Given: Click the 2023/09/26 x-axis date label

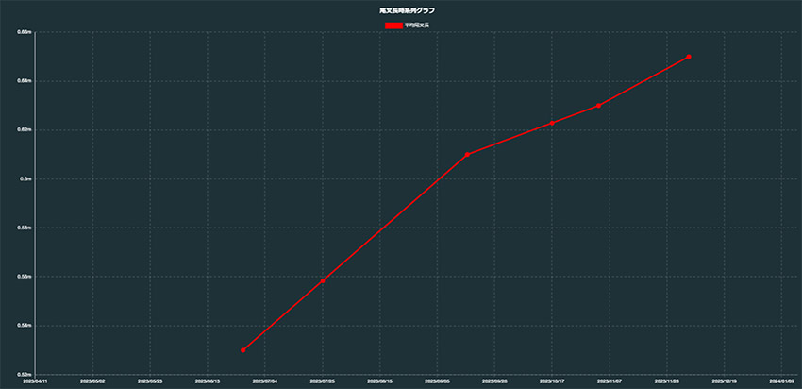Looking at the screenshot, I should pos(494,381).
